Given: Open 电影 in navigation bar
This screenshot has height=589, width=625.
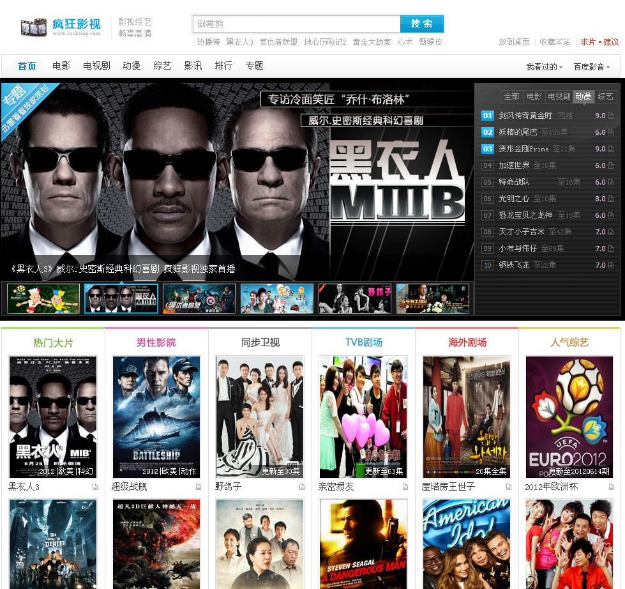Looking at the screenshot, I should (61, 66).
